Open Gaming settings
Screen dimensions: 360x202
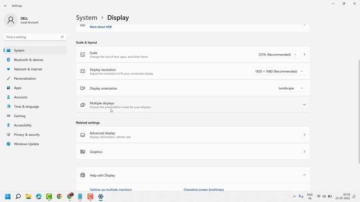tap(35, 116)
